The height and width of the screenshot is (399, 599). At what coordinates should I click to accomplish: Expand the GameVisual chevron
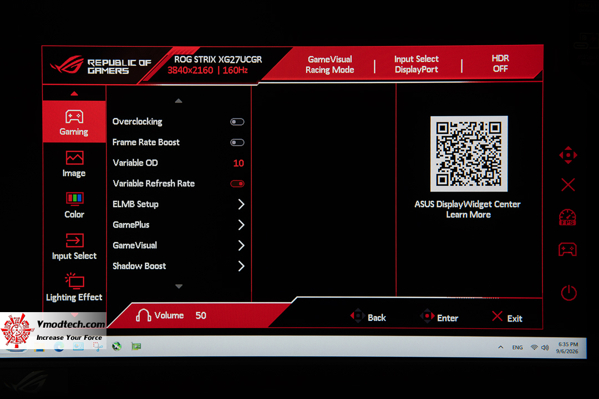click(x=241, y=245)
